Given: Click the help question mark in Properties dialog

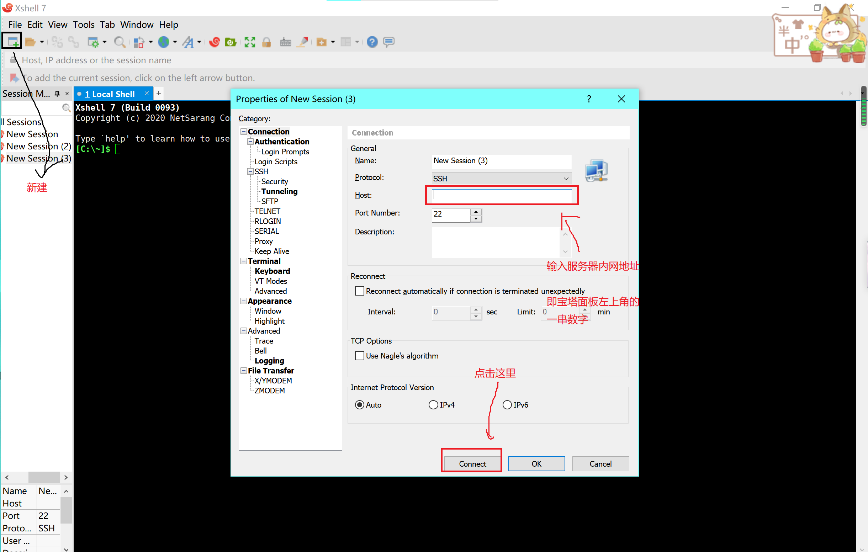Looking at the screenshot, I should pos(589,99).
